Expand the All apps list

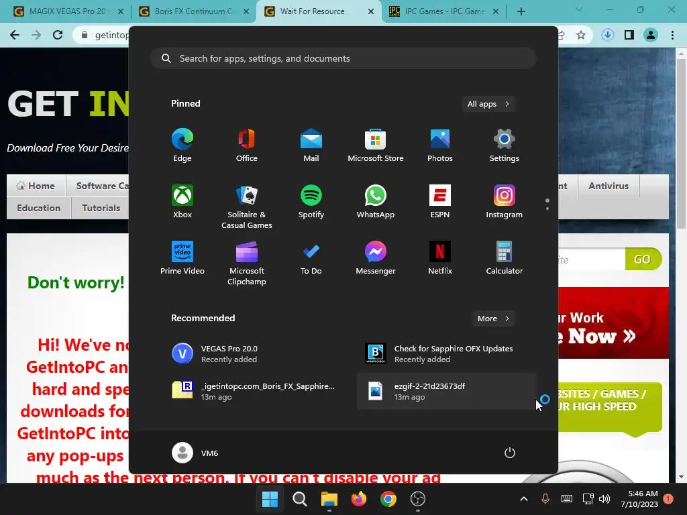pyautogui.click(x=488, y=104)
